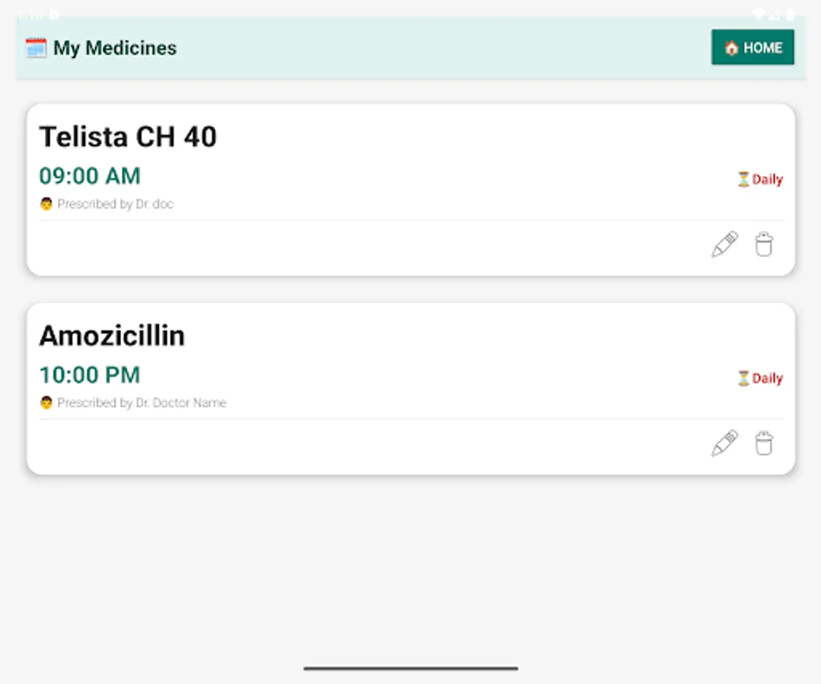821x684 pixels.
Task: Click the doctor emoji beside Prescribed by Dr. Doctor Name
Action: click(x=46, y=403)
